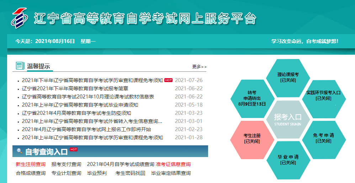355x183 pixels.
Task: Open 2021年下半年学历审查和课程免考须知 notice
Action: click(92, 80)
